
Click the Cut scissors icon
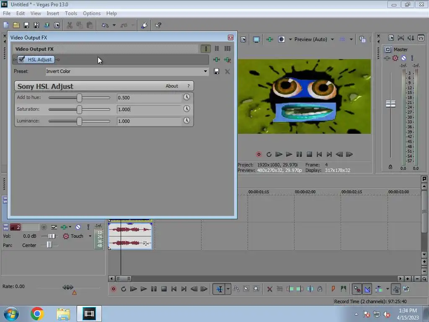click(x=70, y=25)
